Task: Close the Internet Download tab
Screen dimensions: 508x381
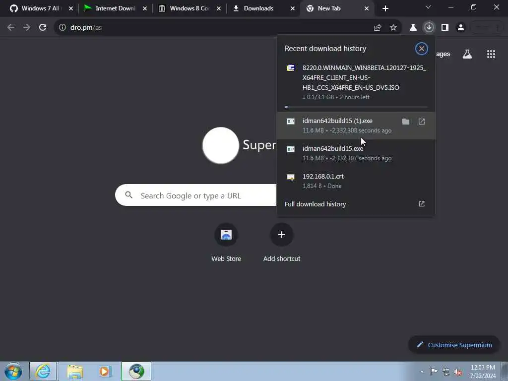Action: (x=145, y=8)
